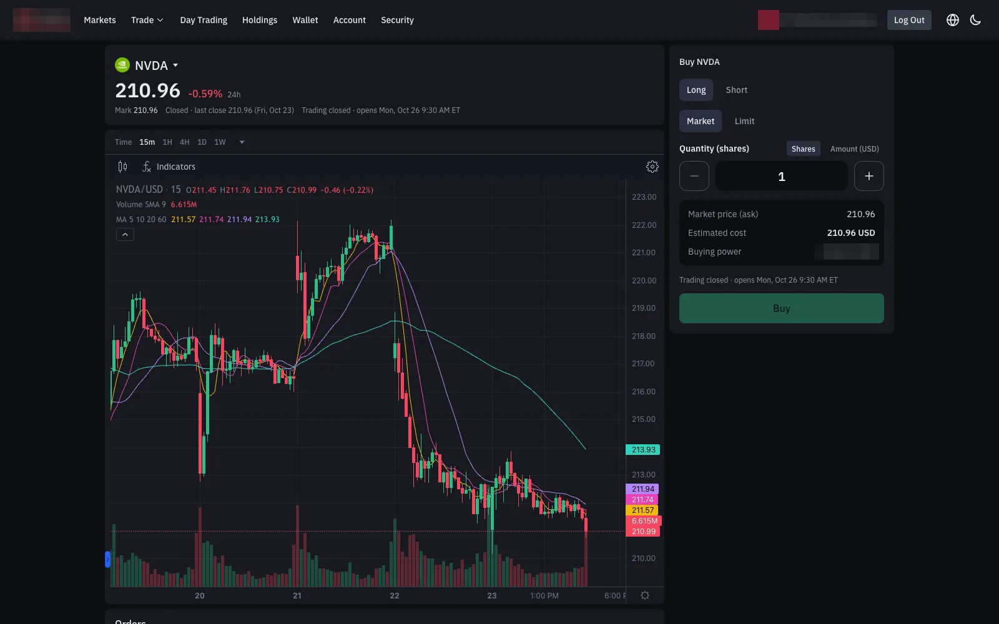The height and width of the screenshot is (624, 999).
Task: Switch quantity to Shares
Action: click(804, 149)
